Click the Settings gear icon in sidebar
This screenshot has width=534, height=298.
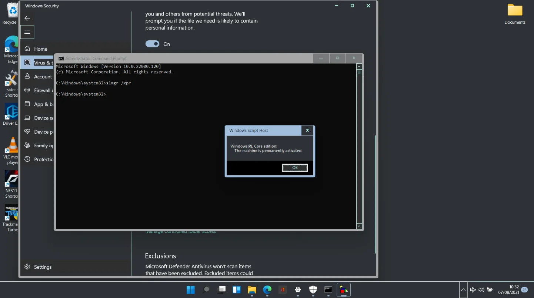[x=27, y=267]
